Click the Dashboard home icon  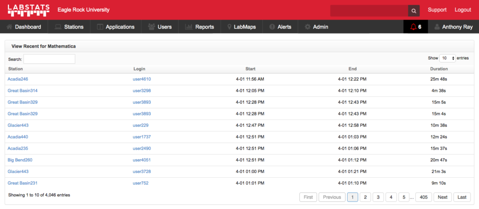tap(9, 27)
